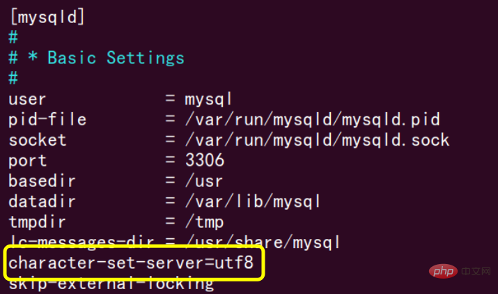Click the lc-messages-dir line

174,242
